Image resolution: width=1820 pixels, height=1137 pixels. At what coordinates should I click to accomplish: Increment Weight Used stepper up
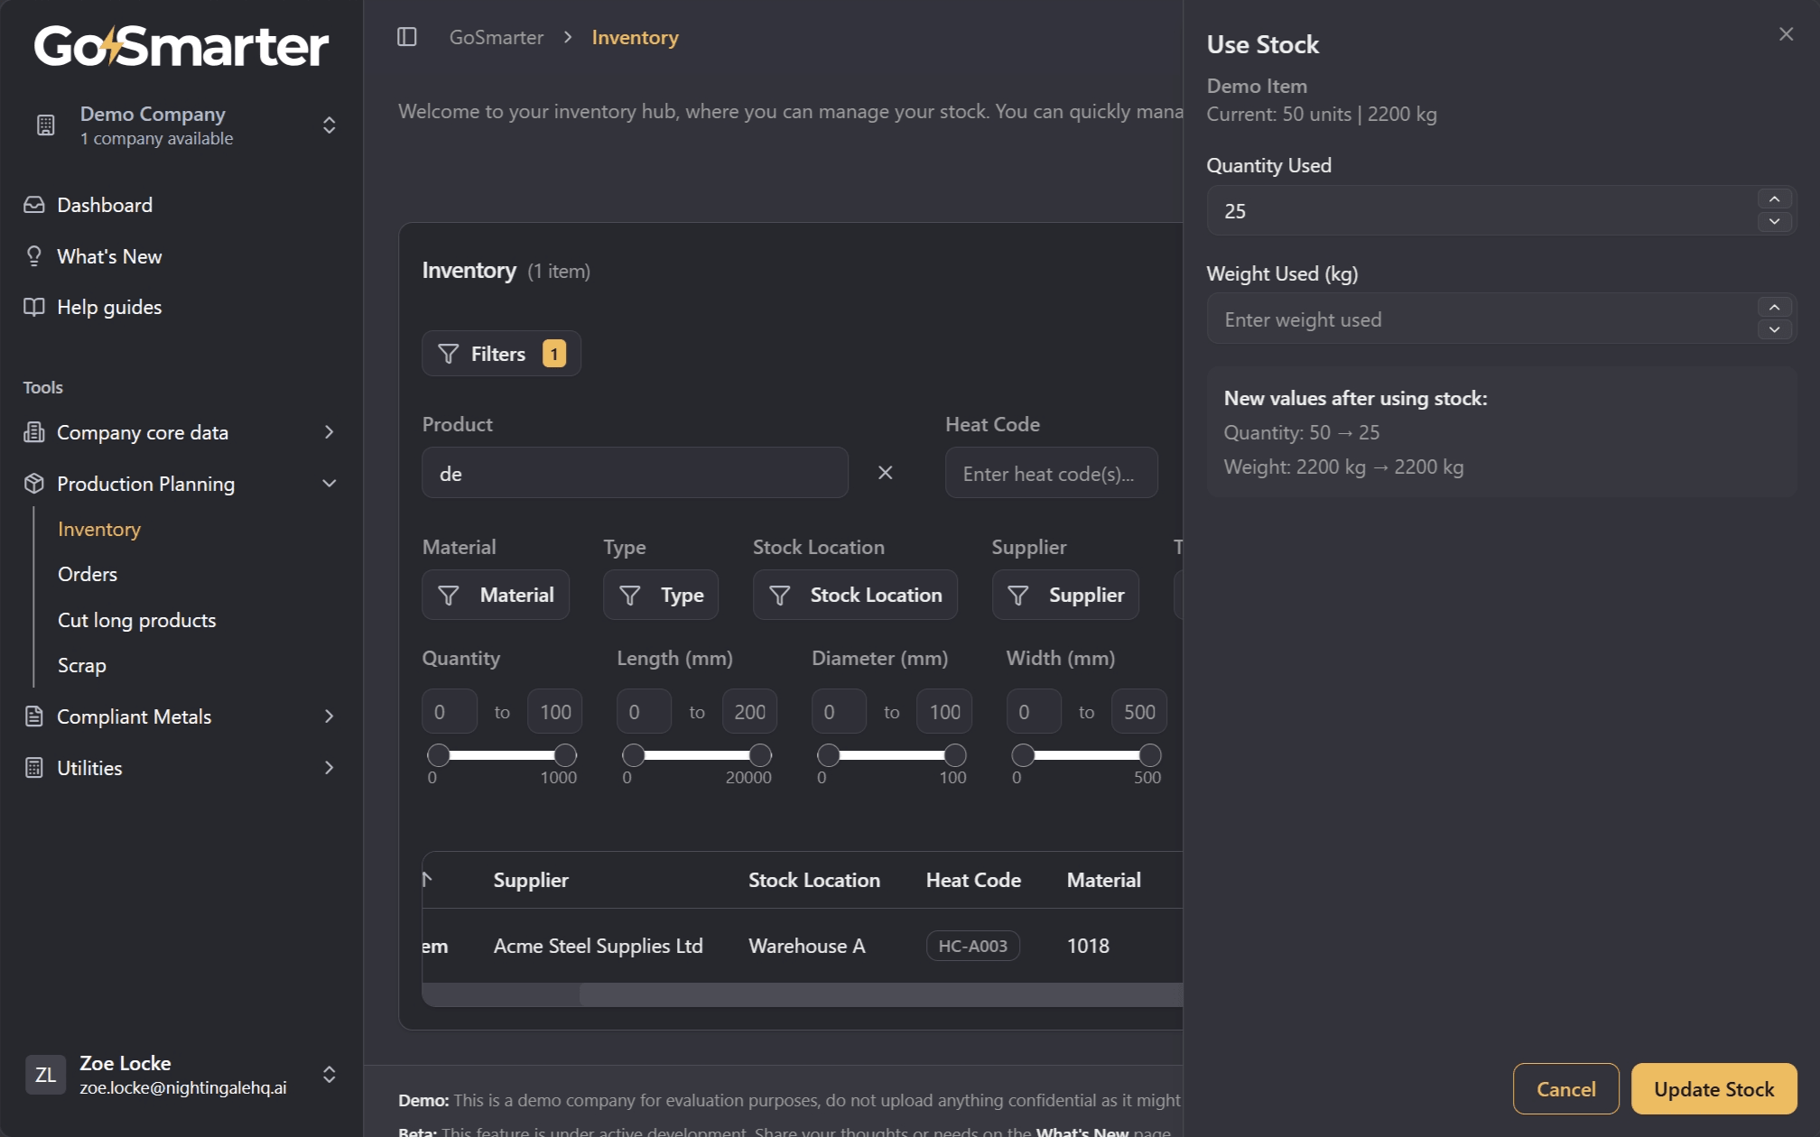point(1774,308)
